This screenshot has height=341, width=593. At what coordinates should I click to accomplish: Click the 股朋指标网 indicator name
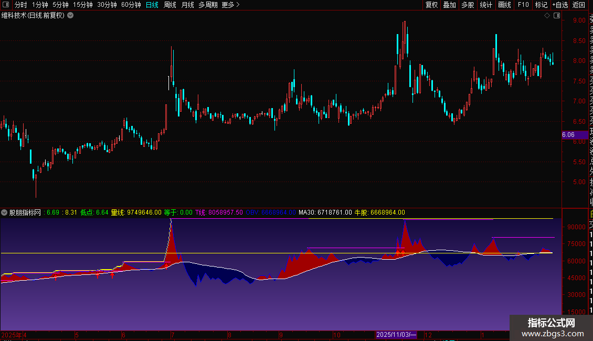pyautogui.click(x=25, y=212)
